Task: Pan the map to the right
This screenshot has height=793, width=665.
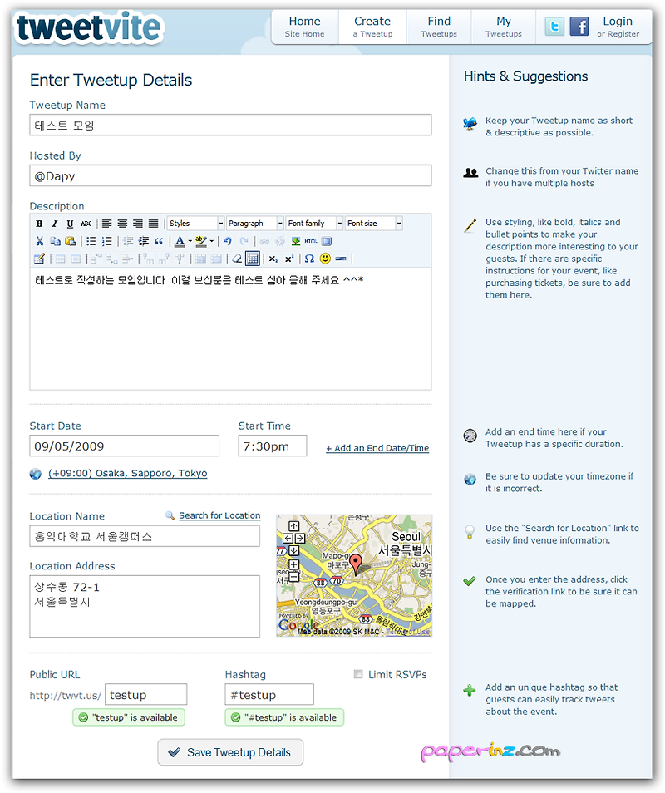Action: coord(299,538)
